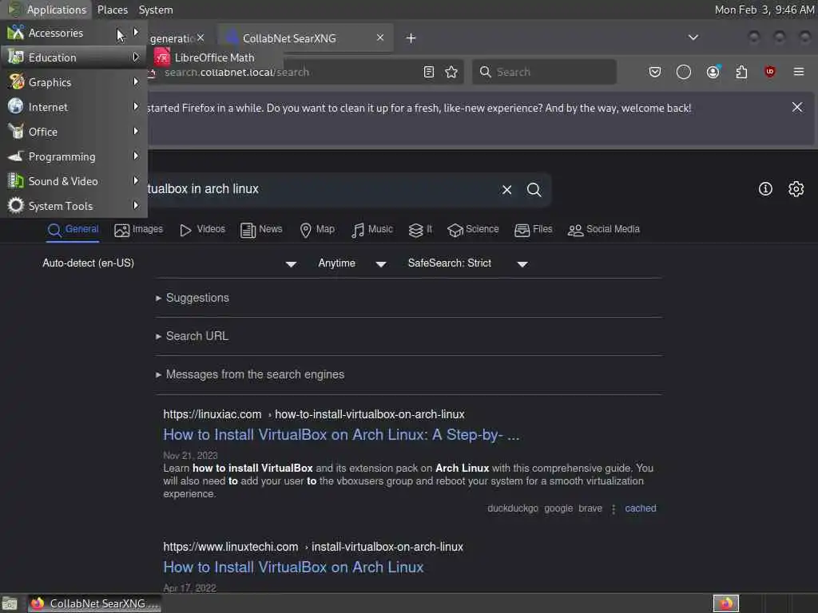The height and width of the screenshot is (613, 818).
Task: Click the Firefox workspace switcher thumbnail
Action: (726, 603)
